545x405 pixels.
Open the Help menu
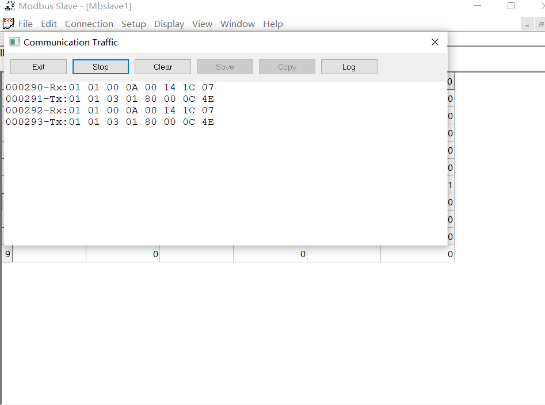272,24
